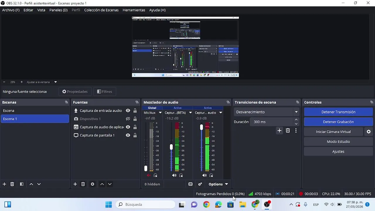
Task: Show the Dispositivo 1 source
Action: coord(128,119)
